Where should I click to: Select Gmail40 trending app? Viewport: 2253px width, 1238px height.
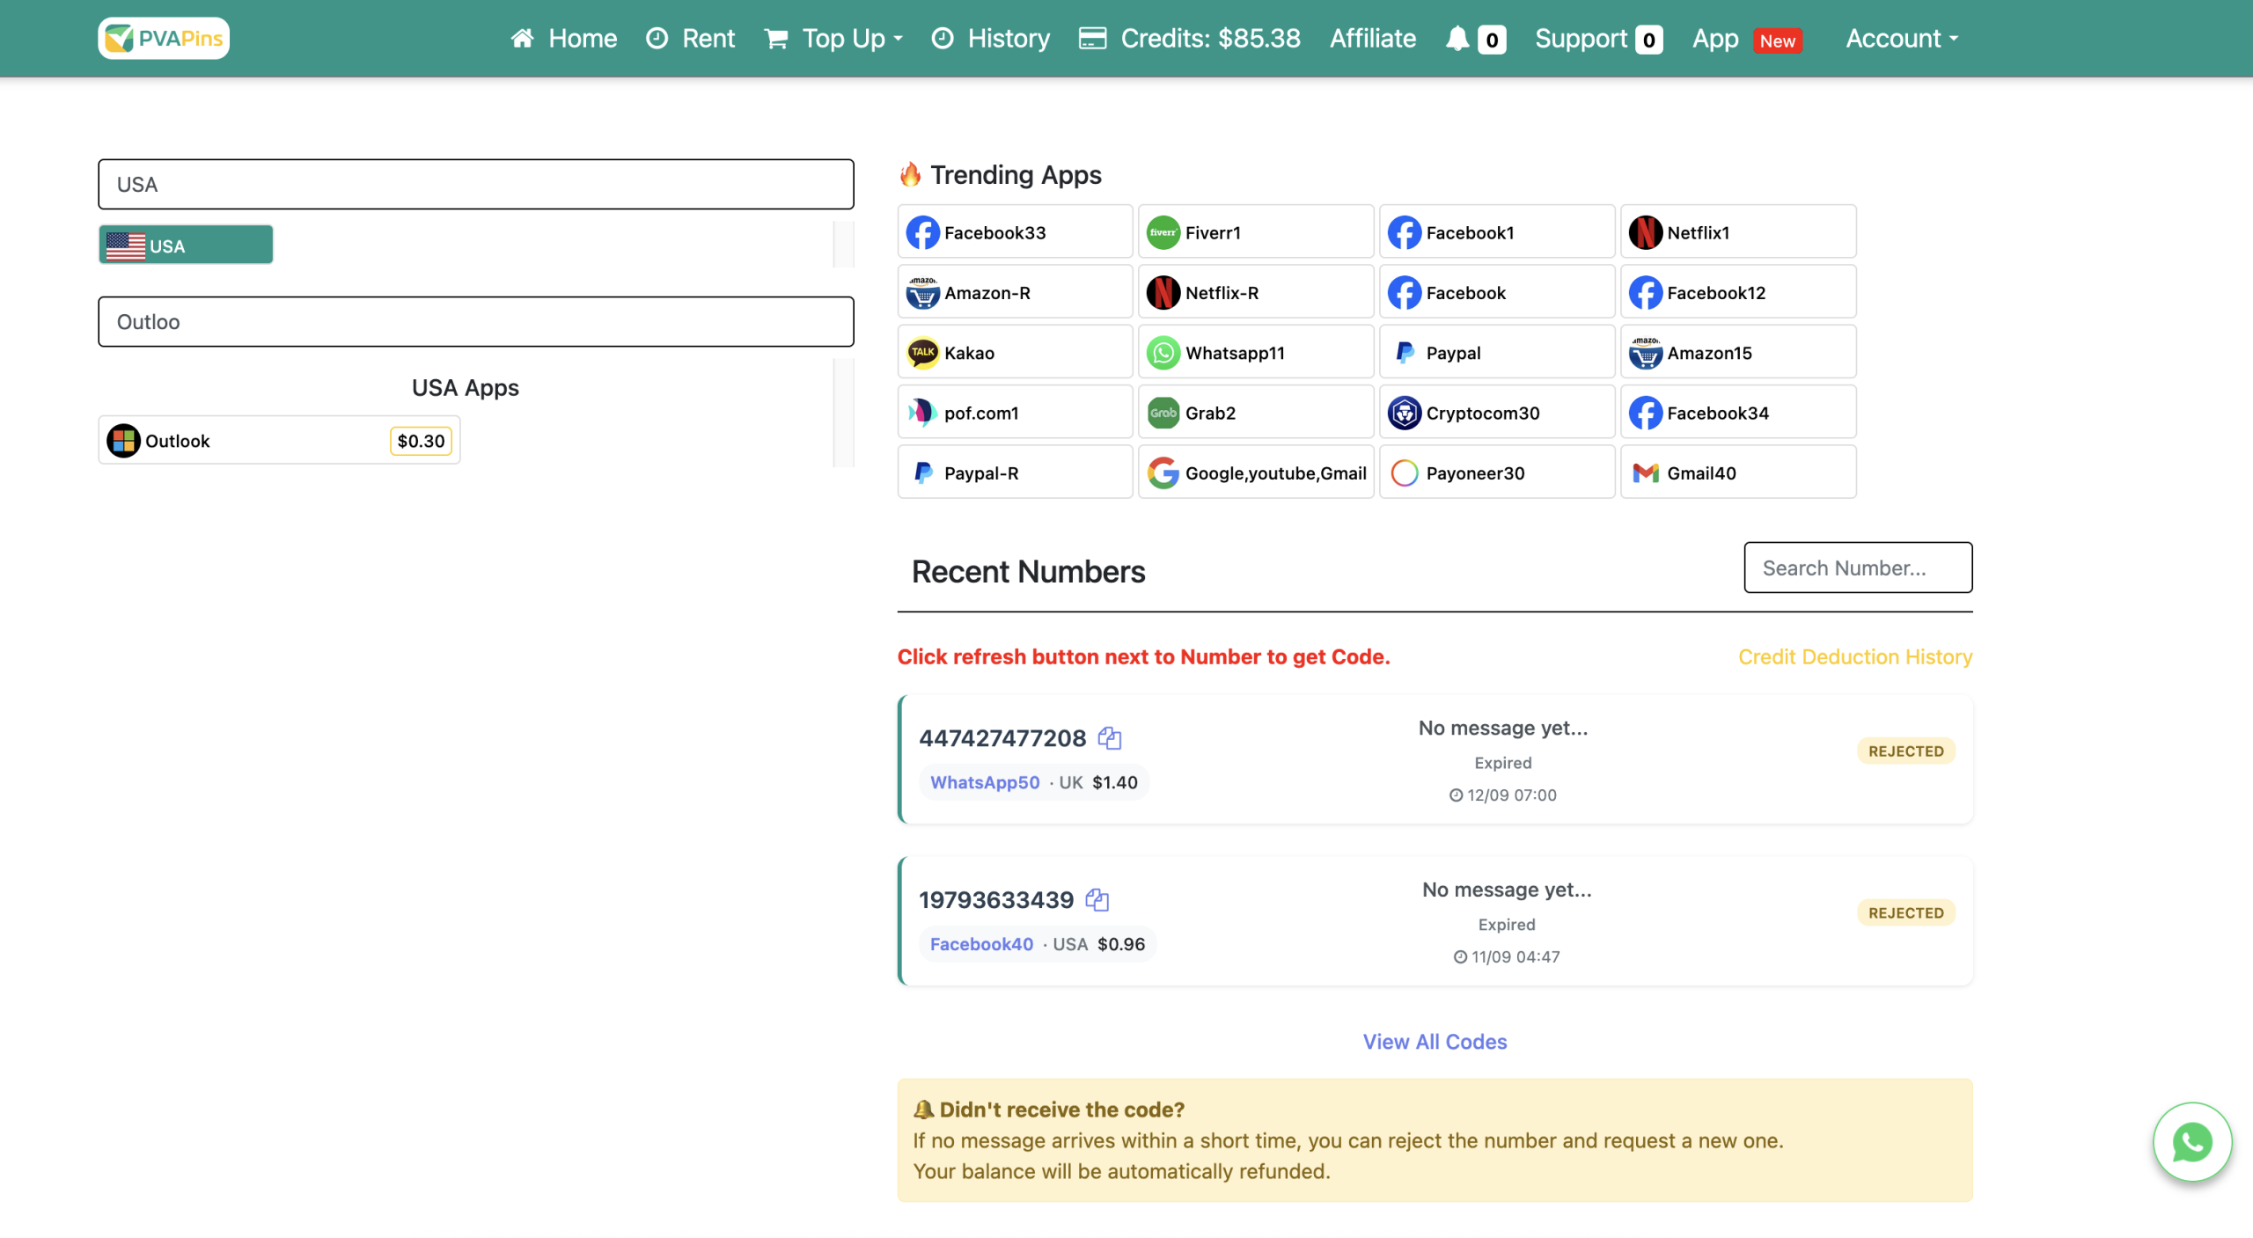point(1738,472)
